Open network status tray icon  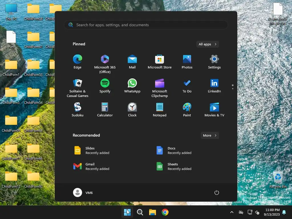[250, 212]
